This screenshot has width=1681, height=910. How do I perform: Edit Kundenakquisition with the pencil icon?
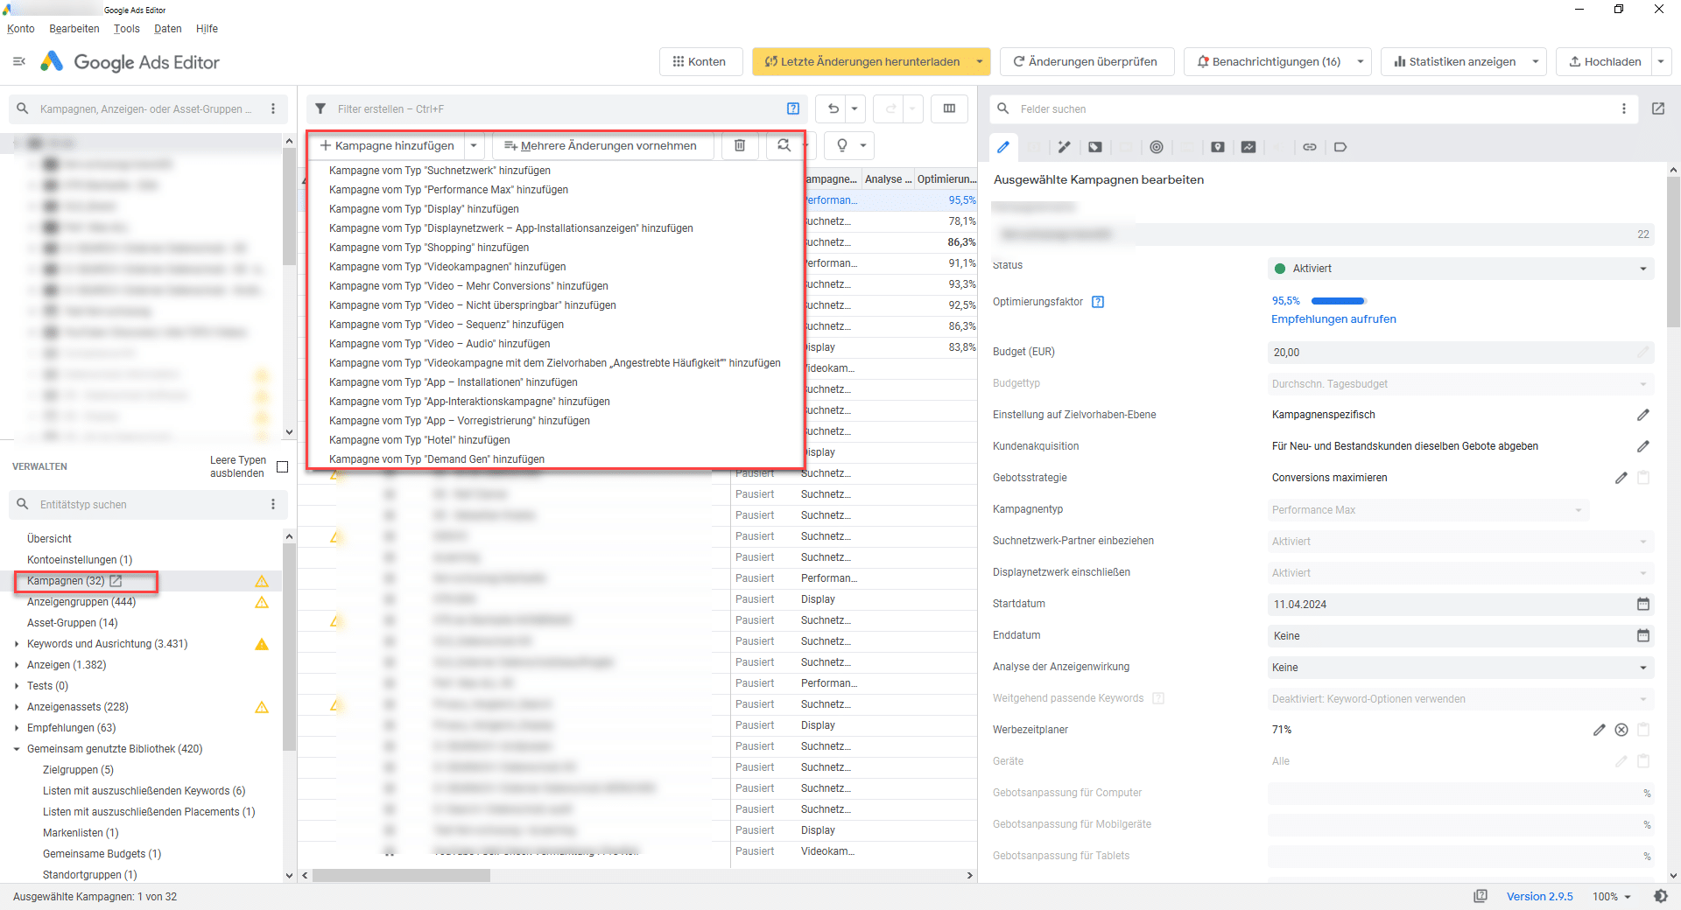pyautogui.click(x=1643, y=446)
